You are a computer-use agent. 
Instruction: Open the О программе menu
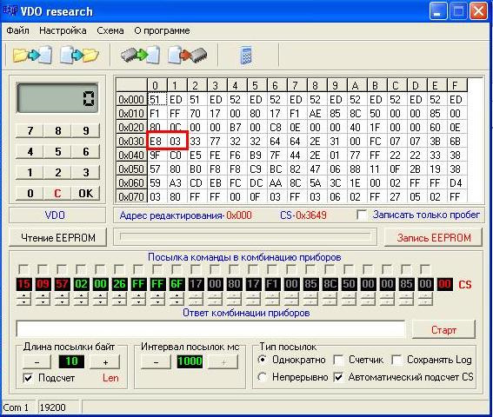162,30
